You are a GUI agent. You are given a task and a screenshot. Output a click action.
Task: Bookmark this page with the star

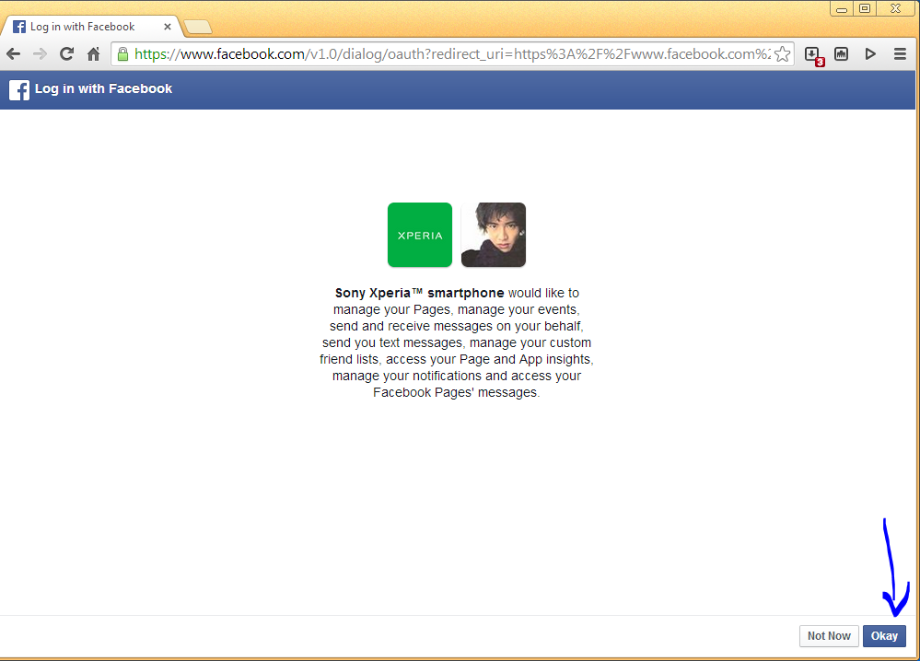point(782,54)
